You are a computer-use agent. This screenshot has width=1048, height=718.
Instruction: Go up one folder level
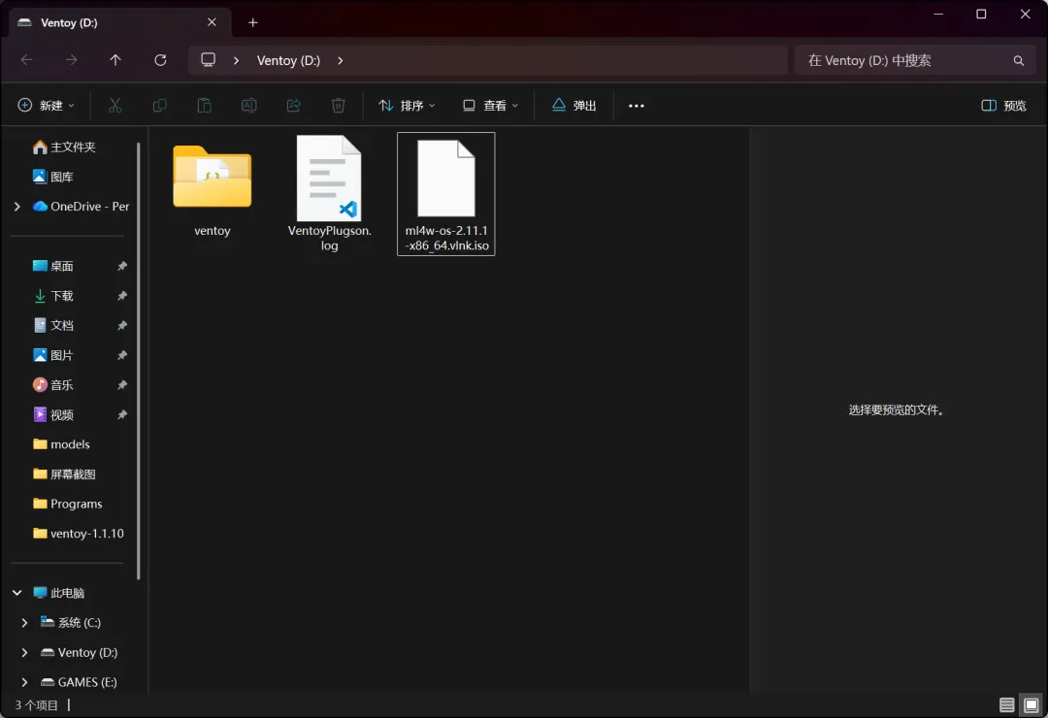[x=115, y=60]
